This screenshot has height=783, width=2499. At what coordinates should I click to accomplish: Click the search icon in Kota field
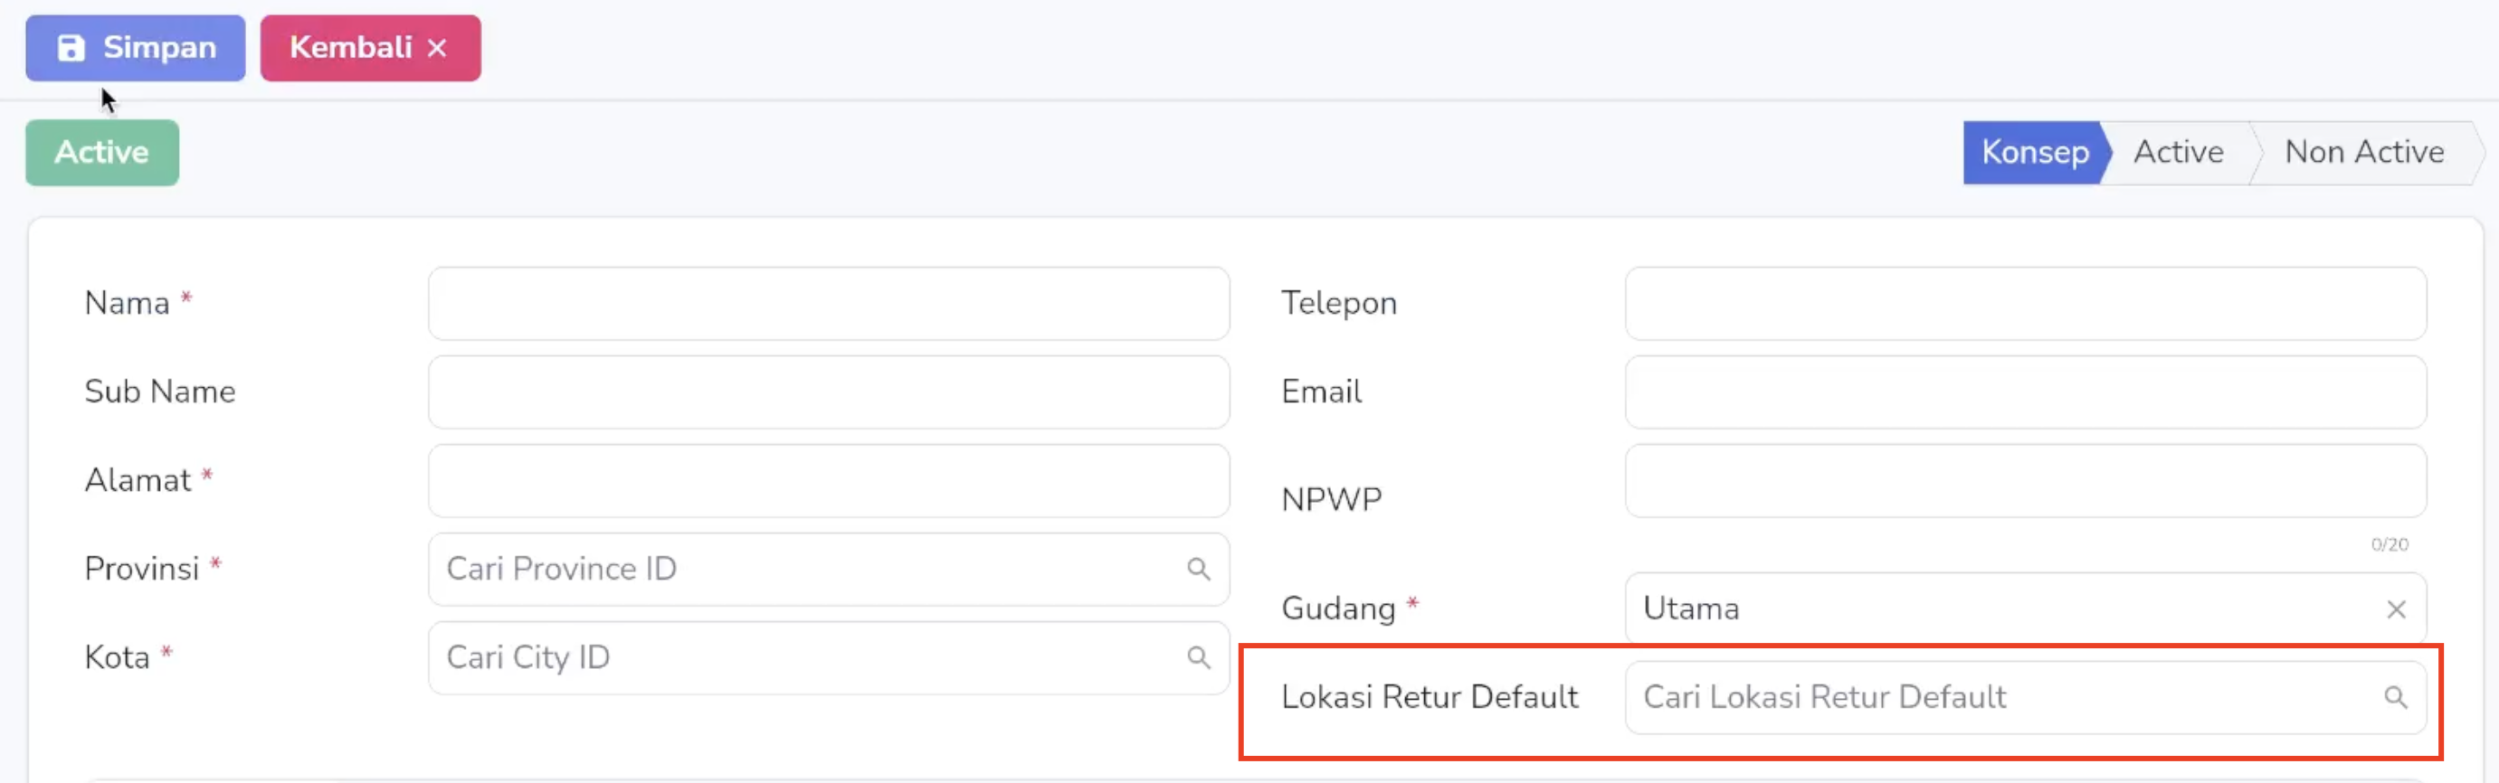[x=1198, y=658]
